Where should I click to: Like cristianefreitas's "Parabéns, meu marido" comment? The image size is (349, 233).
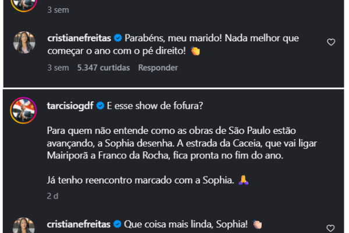[331, 42]
